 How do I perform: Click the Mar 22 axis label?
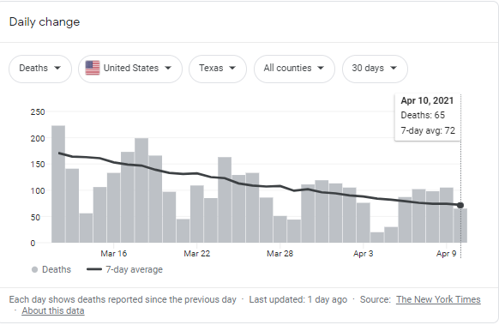tap(196, 254)
